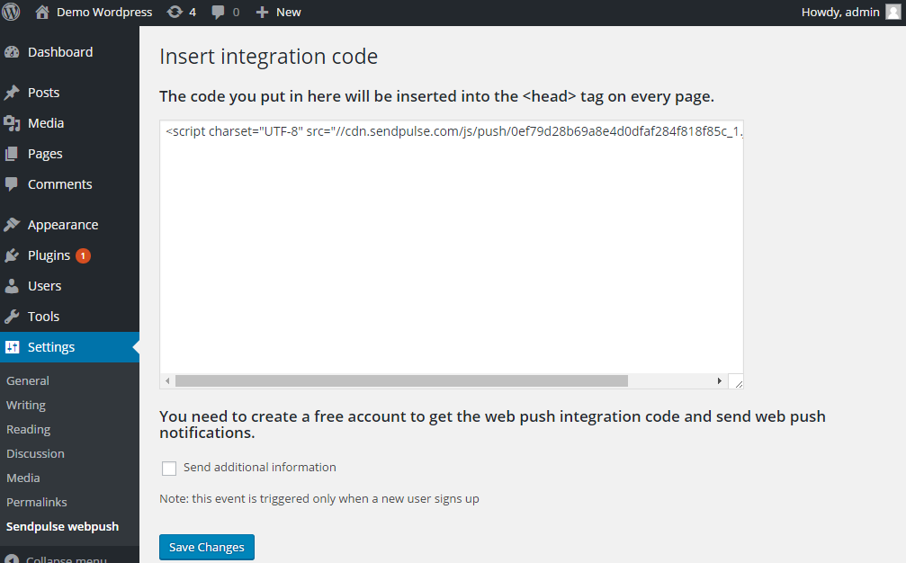Screen dimensions: 906x563
Task: Open Dashboard from the sidebar
Action: coord(59,52)
